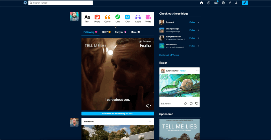The width and height of the screenshot is (271, 140).
Task: Like the Radar post heart
Action: point(197,103)
